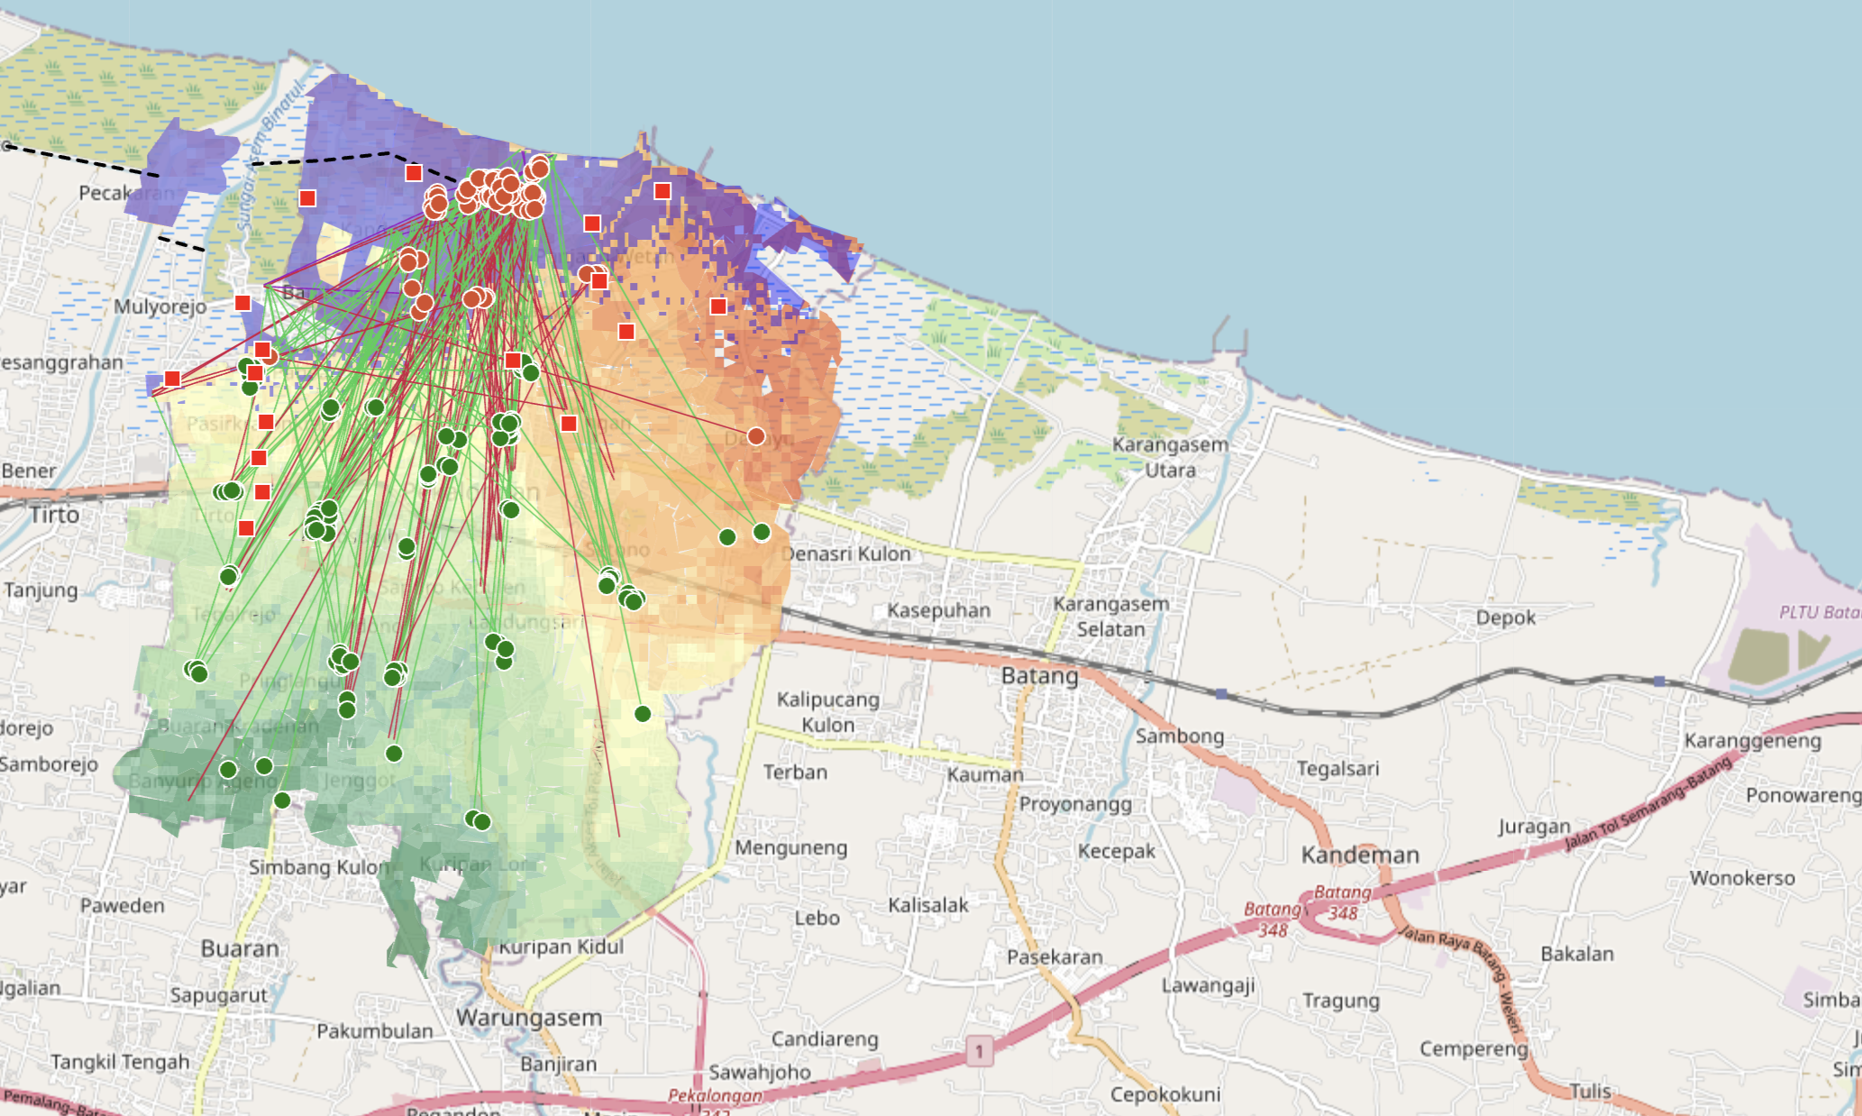Image resolution: width=1862 pixels, height=1116 pixels.
Task: Click the Tragung label
Action: [1341, 1001]
